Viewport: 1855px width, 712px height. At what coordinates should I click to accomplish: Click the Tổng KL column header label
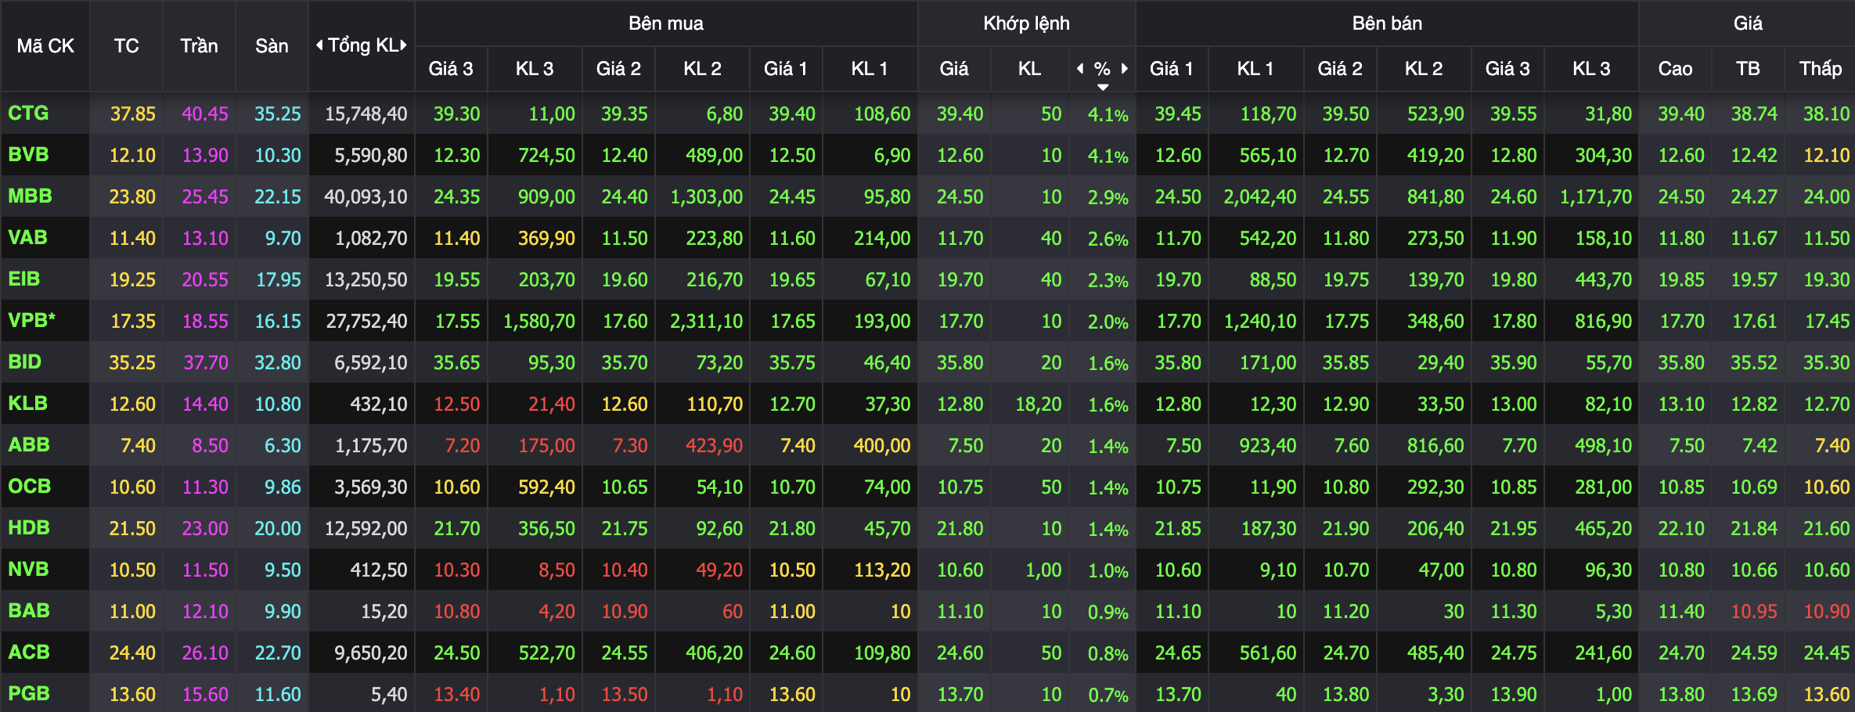[362, 45]
